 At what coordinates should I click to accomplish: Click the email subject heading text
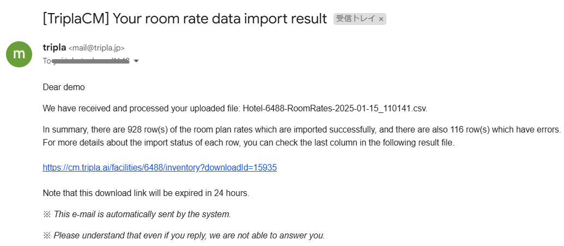point(185,18)
